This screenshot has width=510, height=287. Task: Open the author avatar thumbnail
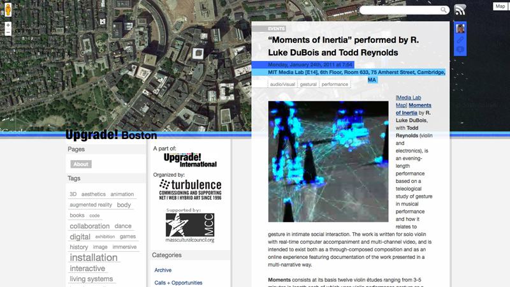(460, 29)
